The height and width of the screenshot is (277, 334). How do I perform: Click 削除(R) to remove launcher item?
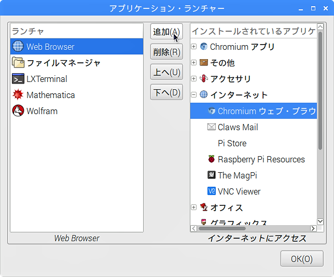[x=166, y=52]
